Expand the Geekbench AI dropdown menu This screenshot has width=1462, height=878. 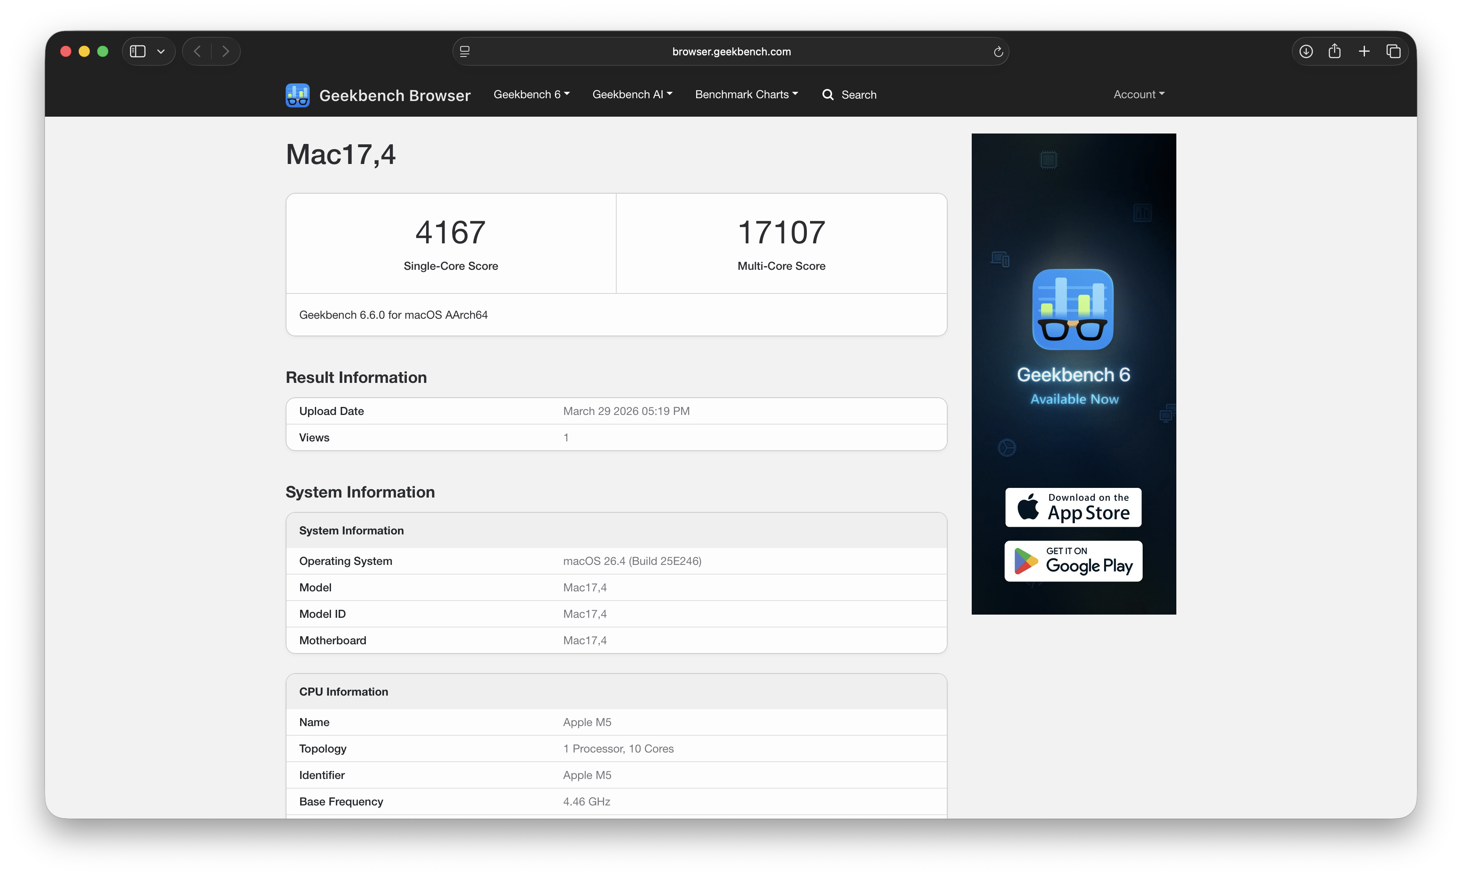point(632,95)
